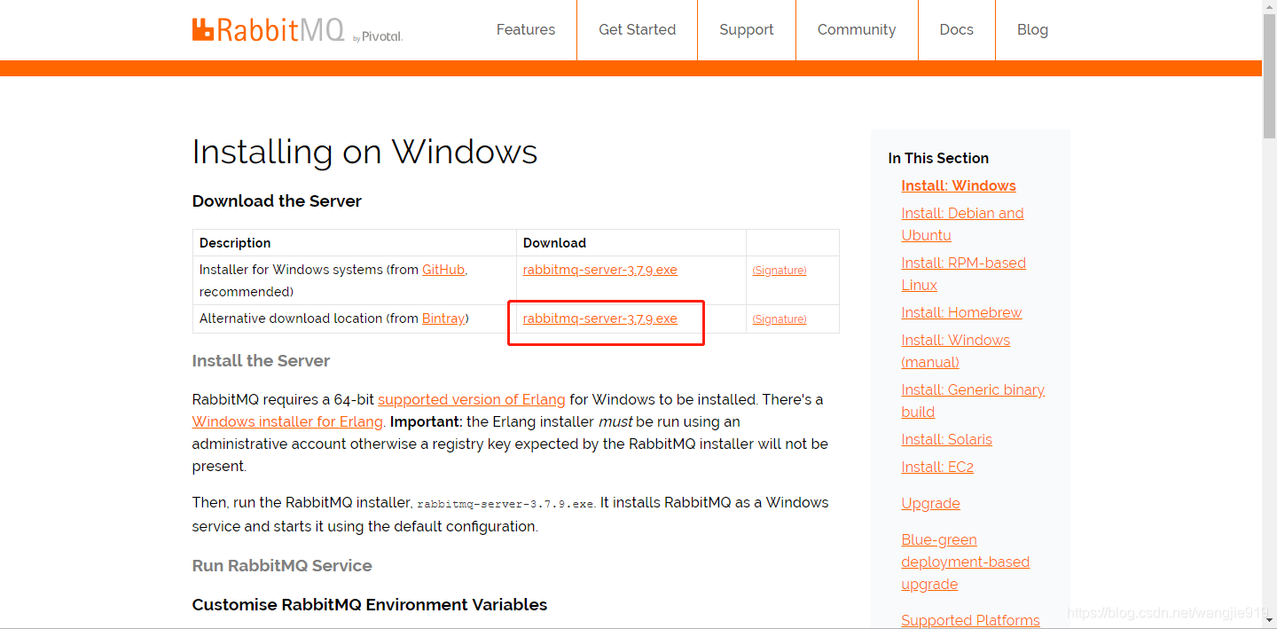Open 'Install: RPM-based Linux' sidebar link
Image resolution: width=1277 pixels, height=629 pixels.
963,273
